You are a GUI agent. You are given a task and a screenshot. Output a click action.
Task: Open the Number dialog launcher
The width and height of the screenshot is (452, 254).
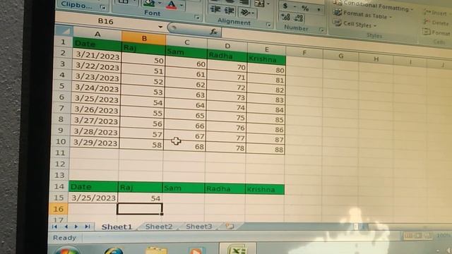pos(321,30)
